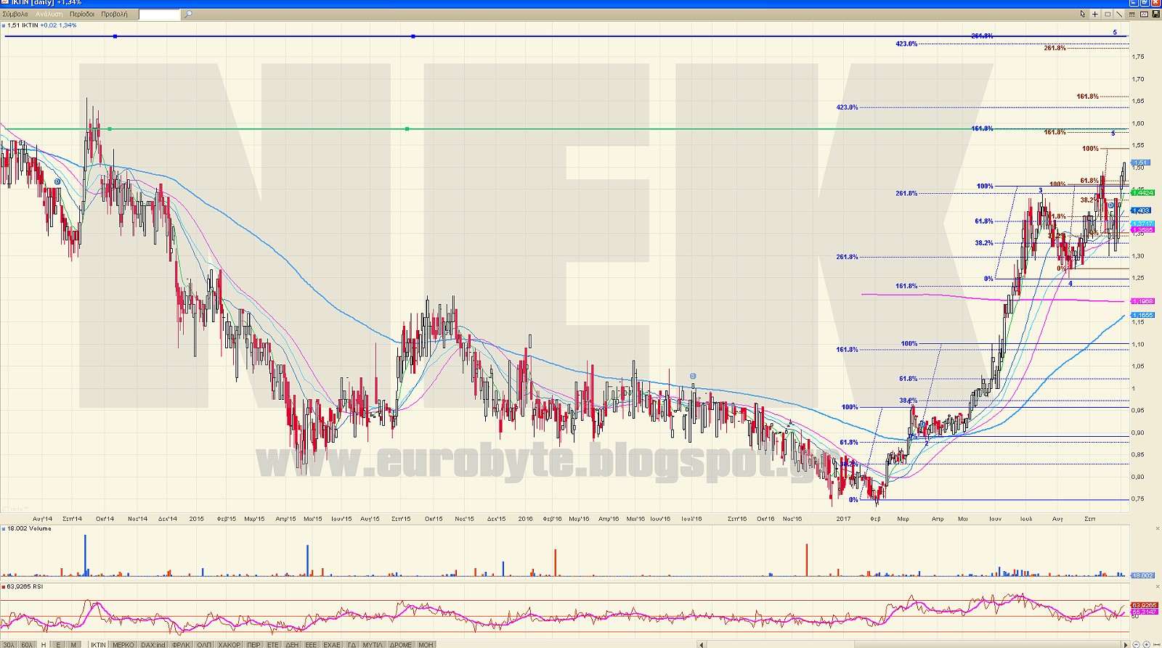Viewport: 1162px width, 648px height.
Task: Open the ΓΔ symbol tab
Action: [x=352, y=644]
